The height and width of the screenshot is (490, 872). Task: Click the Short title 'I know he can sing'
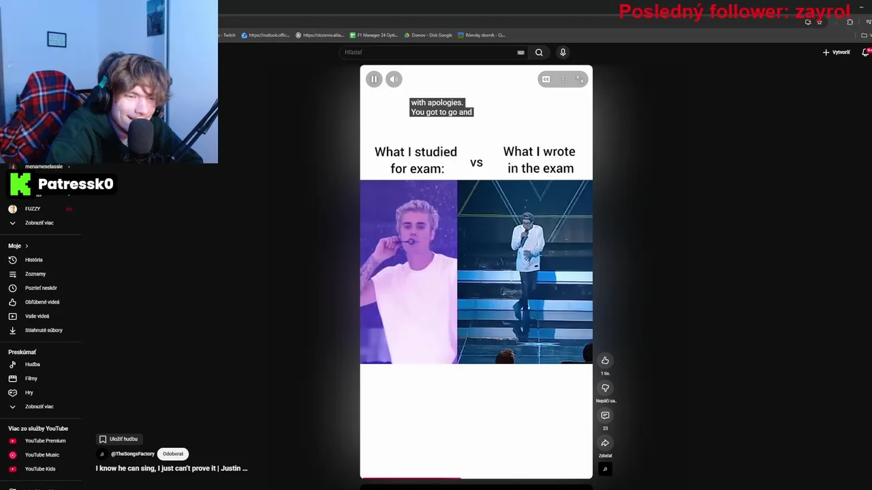coord(172,468)
